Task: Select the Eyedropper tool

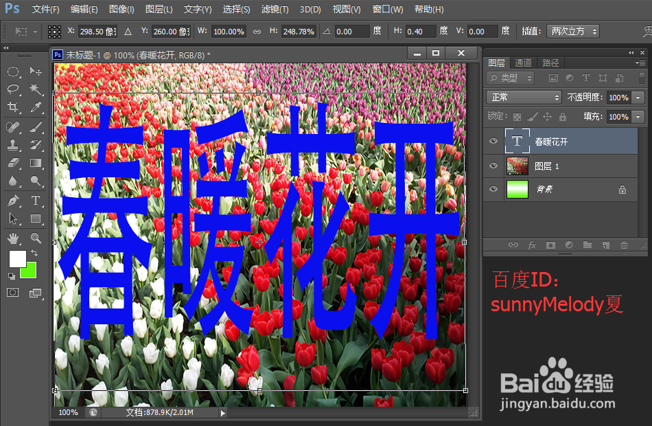Action: (36, 107)
